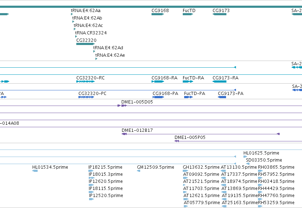This screenshot has width=302, height=208.
Task: Select the CG32320 gene bar
Action: pyautogui.click(x=86, y=44)
